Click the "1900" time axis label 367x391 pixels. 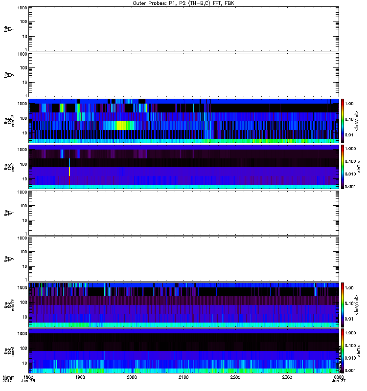pos(80,377)
